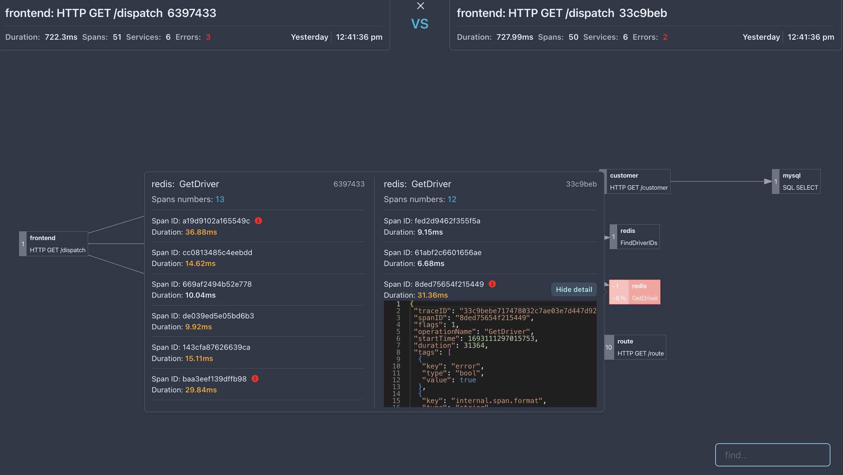843x475 pixels.
Task: Open span ID cc0813485c4eebdd entry
Action: 258,258
